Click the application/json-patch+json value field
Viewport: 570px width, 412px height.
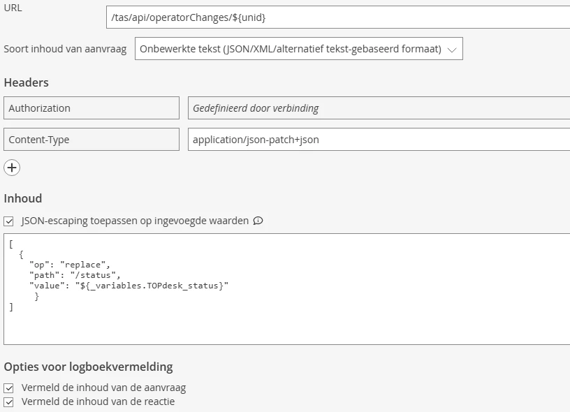pos(378,140)
